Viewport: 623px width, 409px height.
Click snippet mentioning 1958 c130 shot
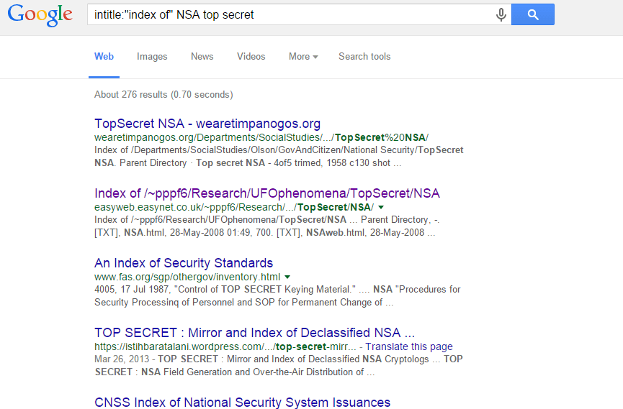(279, 156)
